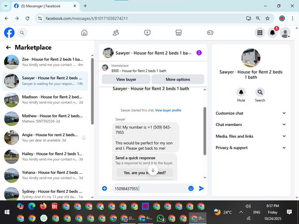The image size is (299, 224).
Task: Jump to latest message down-arrow button
Action: click(x=153, y=170)
